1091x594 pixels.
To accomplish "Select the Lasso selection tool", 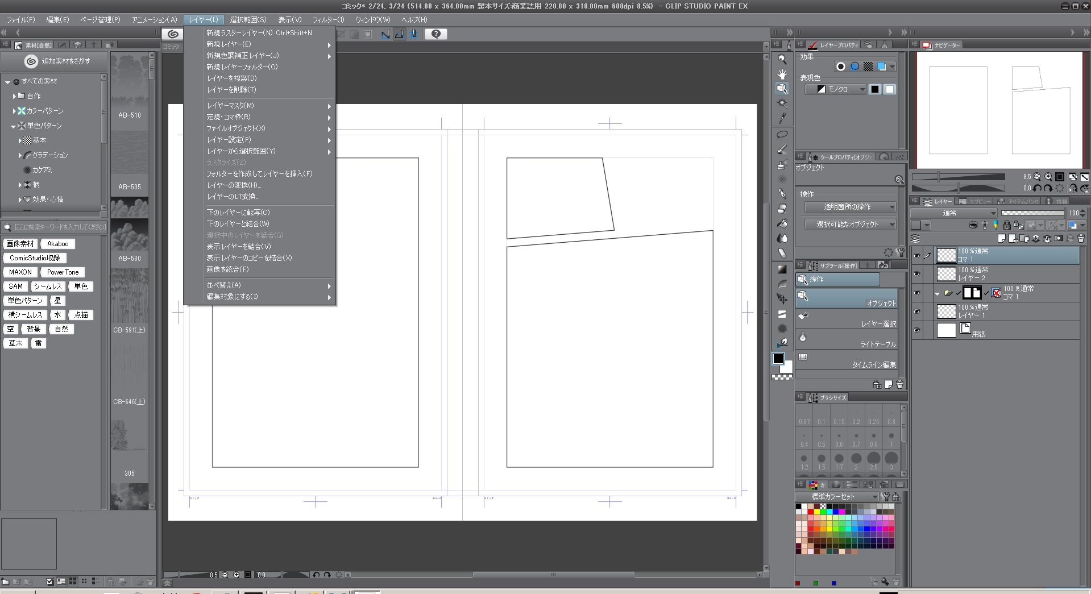I will [x=782, y=135].
